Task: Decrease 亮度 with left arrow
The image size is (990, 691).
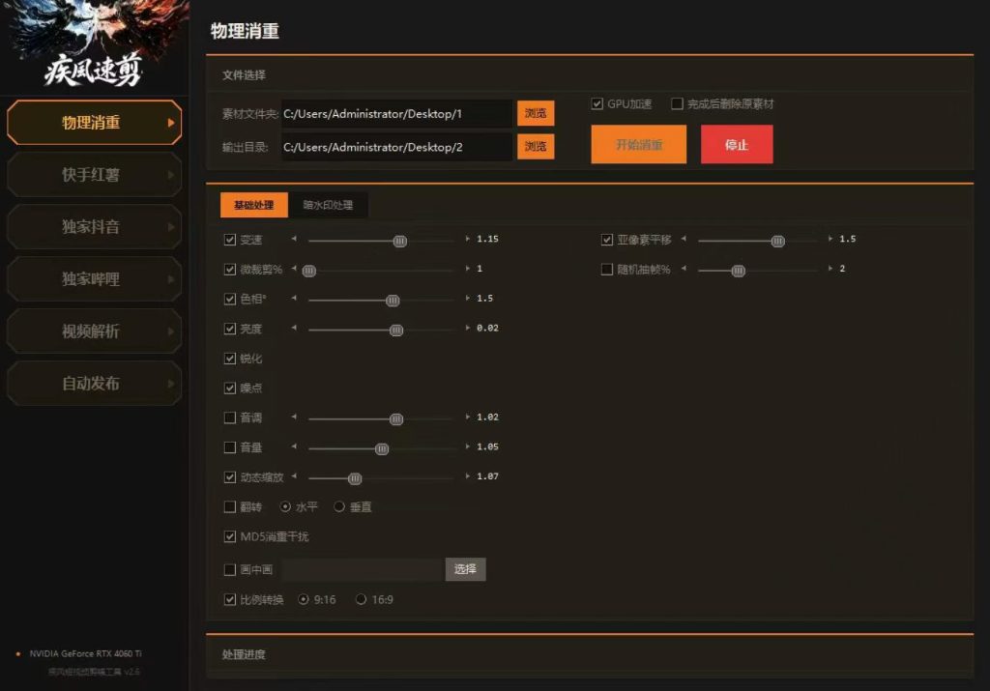Action: (294, 328)
